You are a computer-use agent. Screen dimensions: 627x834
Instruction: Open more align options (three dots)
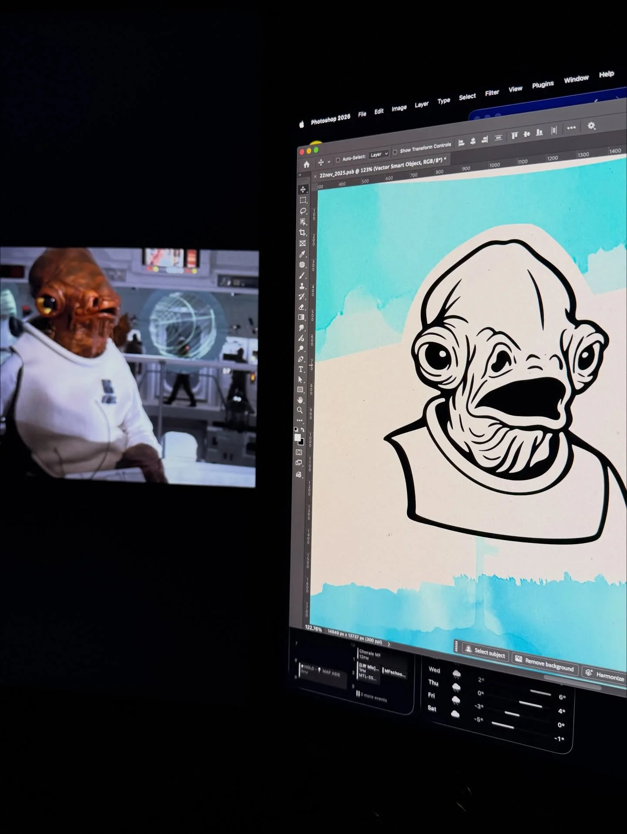[571, 128]
